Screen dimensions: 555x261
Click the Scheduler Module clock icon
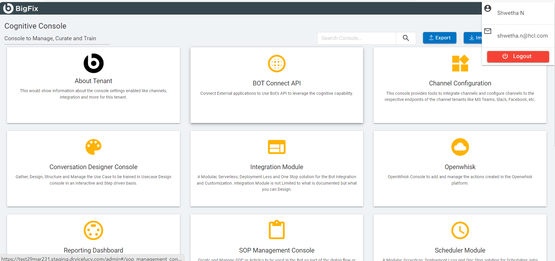point(460,230)
